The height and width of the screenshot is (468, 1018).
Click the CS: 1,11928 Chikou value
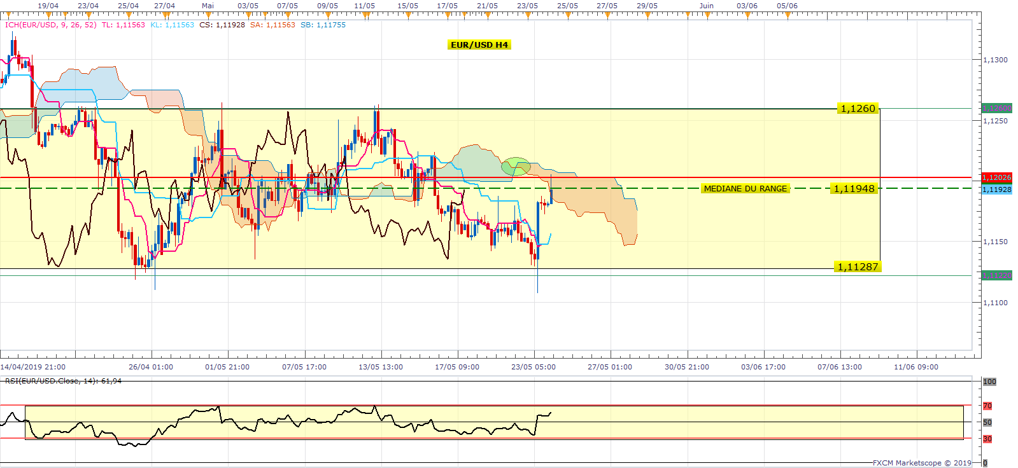pyautogui.click(x=222, y=25)
